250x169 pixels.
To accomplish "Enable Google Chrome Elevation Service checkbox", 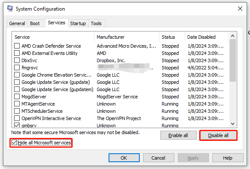I will 17,75.
